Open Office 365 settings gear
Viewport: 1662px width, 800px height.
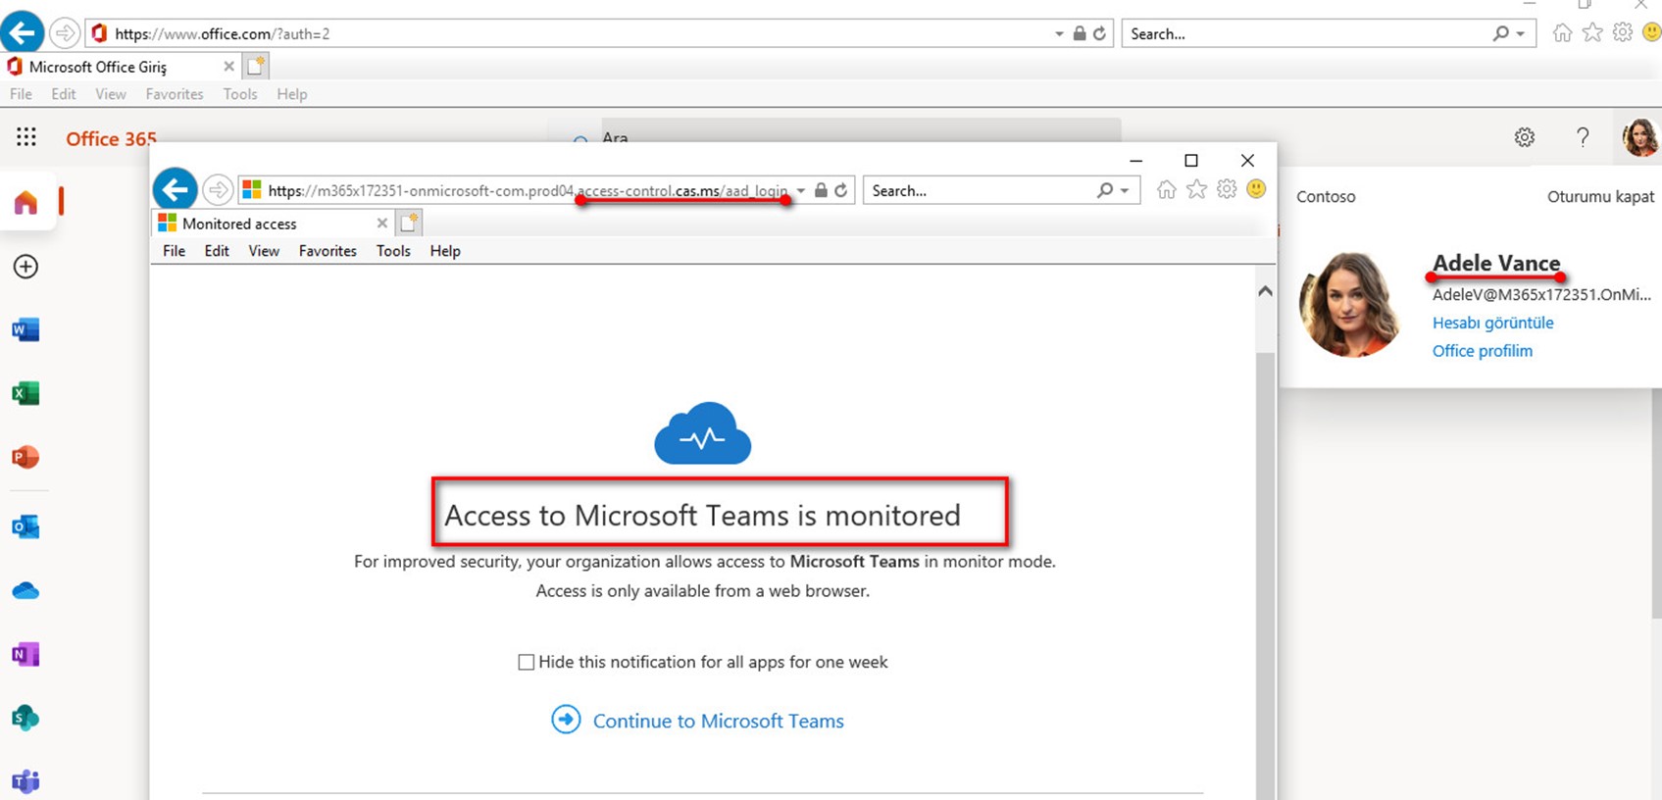1524,137
